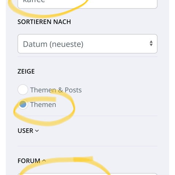Click the up chevron beside FORUM
The width and height of the screenshot is (175, 175).
[44, 161]
